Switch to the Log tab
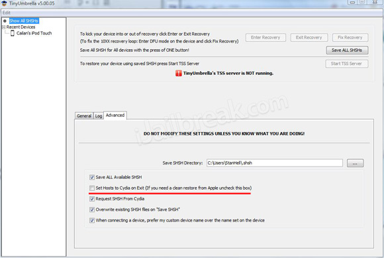 99,116
